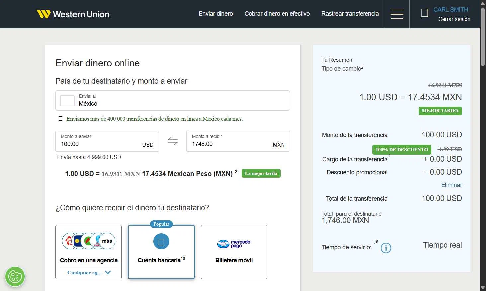The image size is (486, 291).
Task: Click the CARL SMITH account link
Action: pos(451,10)
